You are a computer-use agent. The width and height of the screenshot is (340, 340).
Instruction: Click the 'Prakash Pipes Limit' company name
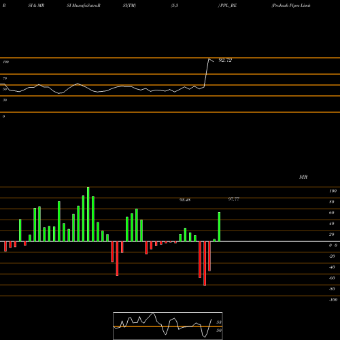pyautogui.click(x=291, y=5)
